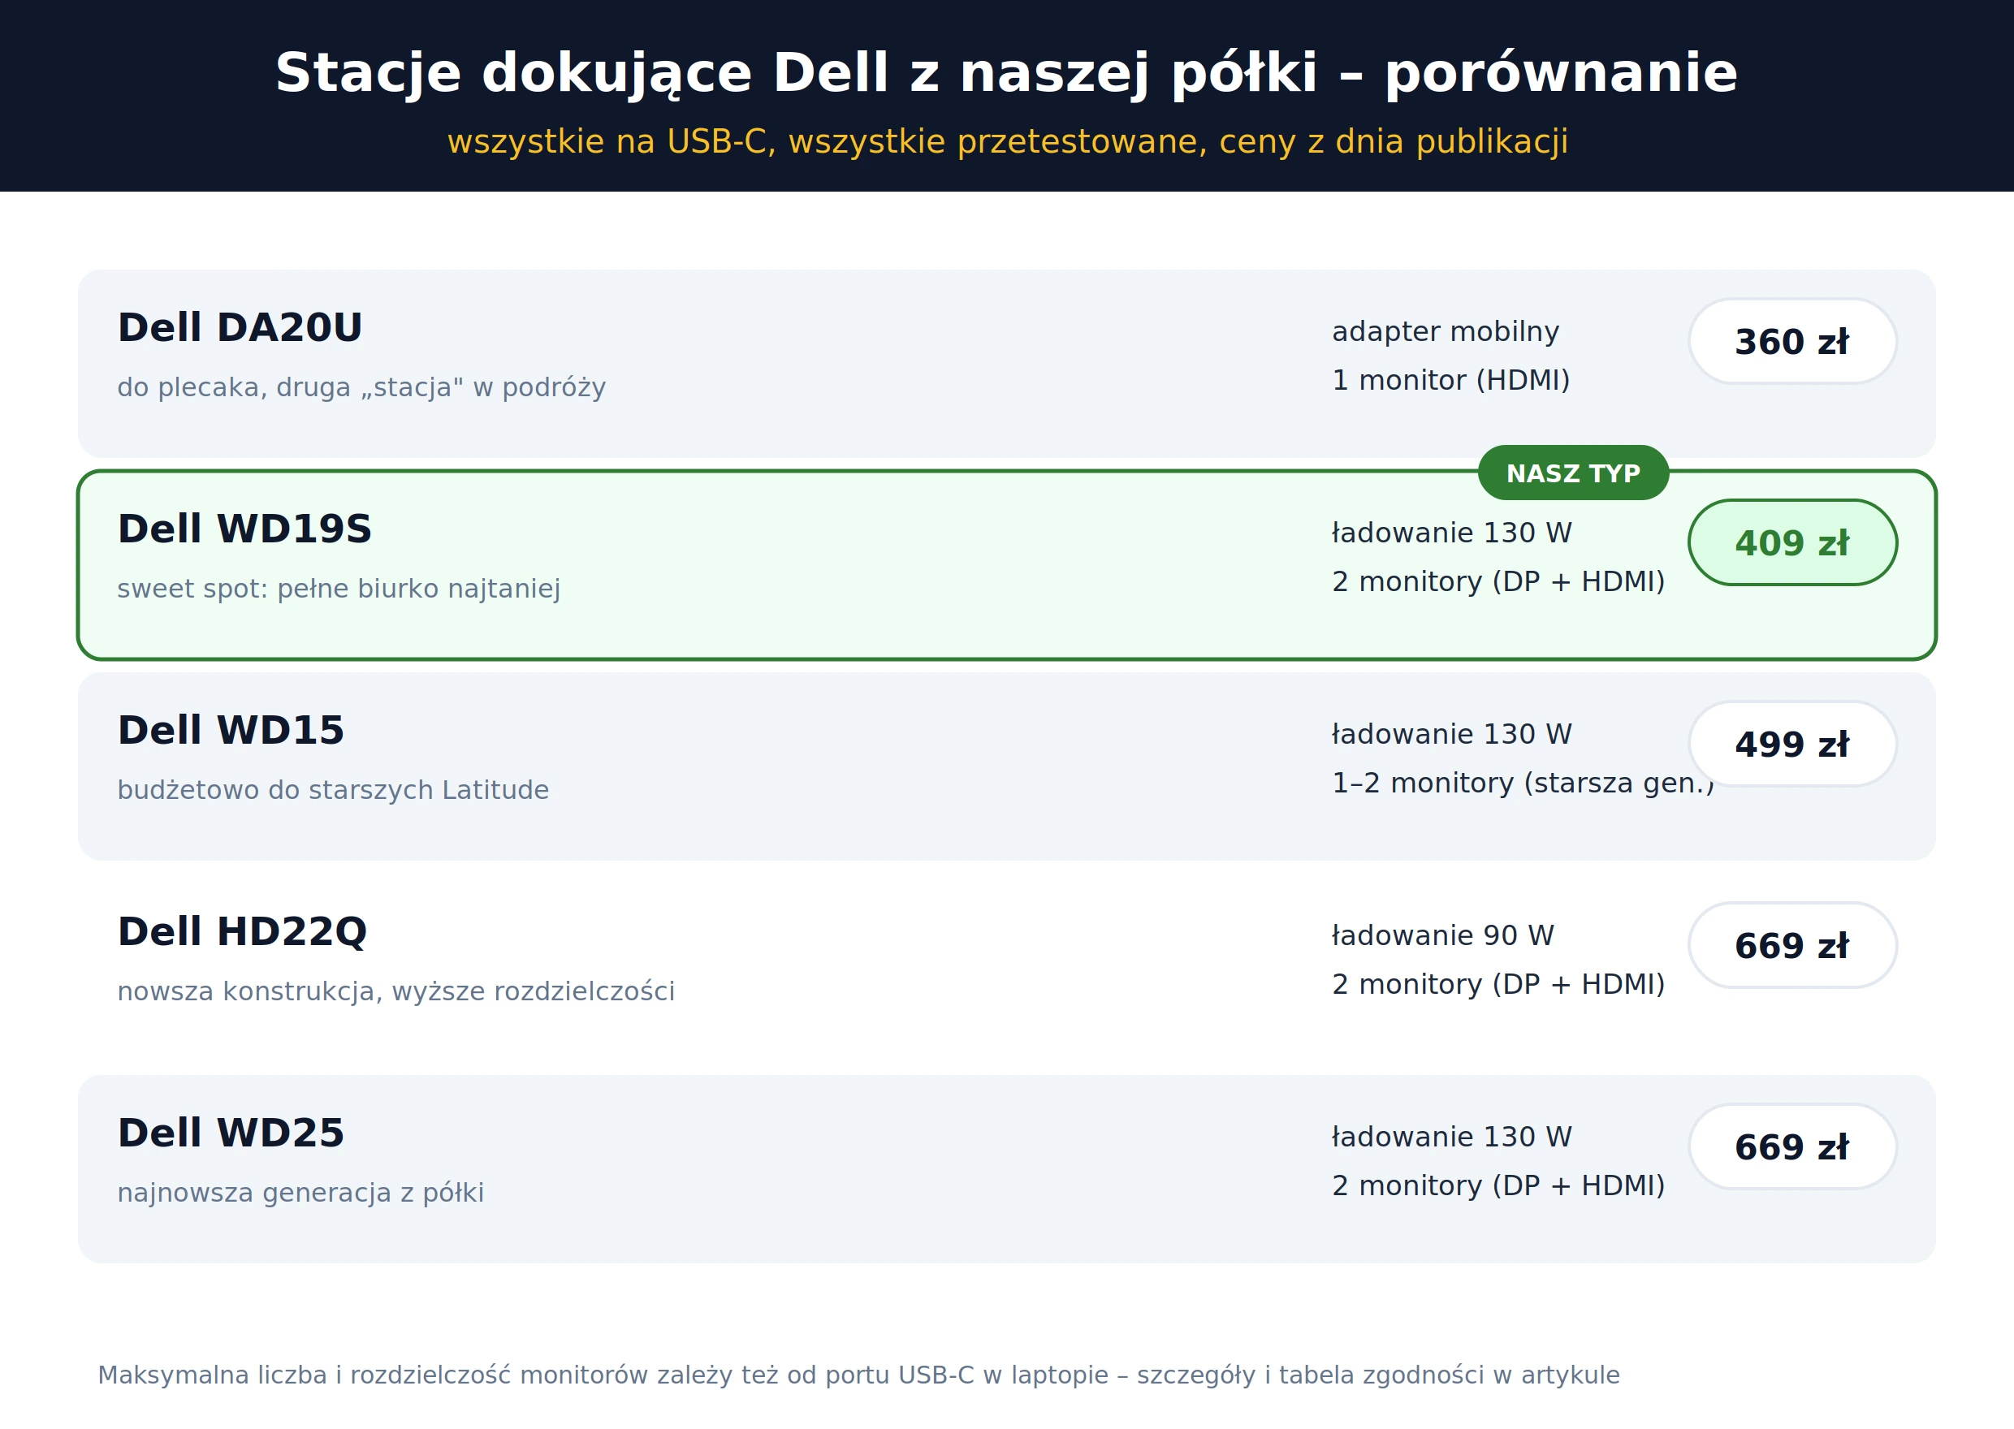The height and width of the screenshot is (1429, 2014).
Task: Select the Dell HD22Q product name
Action: 242,932
